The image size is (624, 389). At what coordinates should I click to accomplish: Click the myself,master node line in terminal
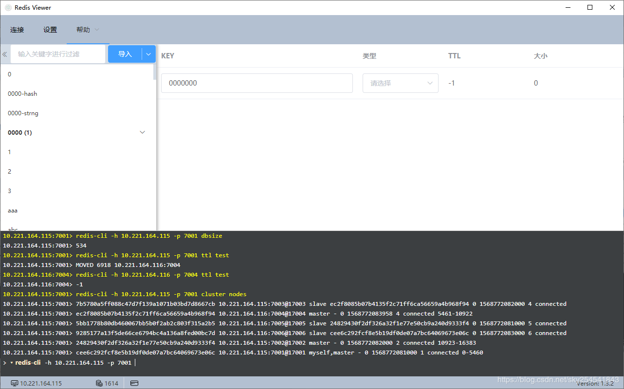click(x=243, y=353)
